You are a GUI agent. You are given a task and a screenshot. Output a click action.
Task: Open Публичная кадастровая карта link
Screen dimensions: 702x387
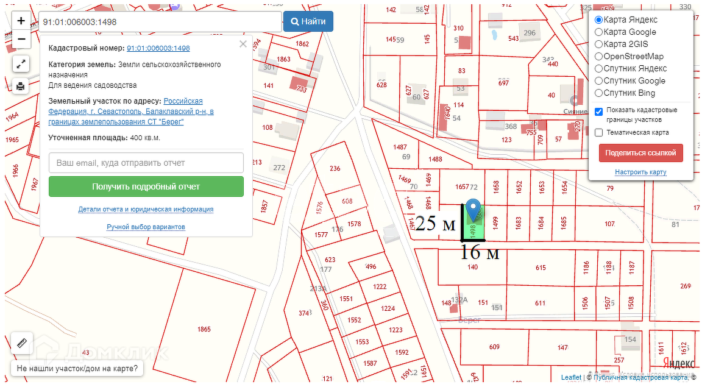pos(640,377)
